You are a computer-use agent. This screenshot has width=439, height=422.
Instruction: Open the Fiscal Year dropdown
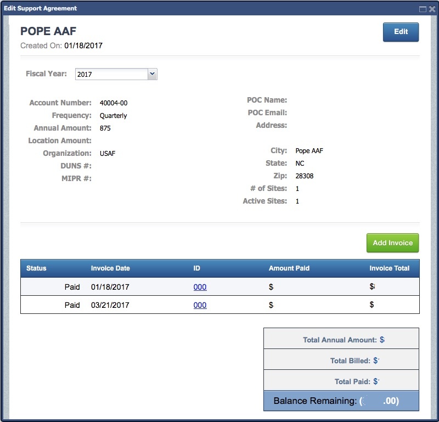pos(116,74)
